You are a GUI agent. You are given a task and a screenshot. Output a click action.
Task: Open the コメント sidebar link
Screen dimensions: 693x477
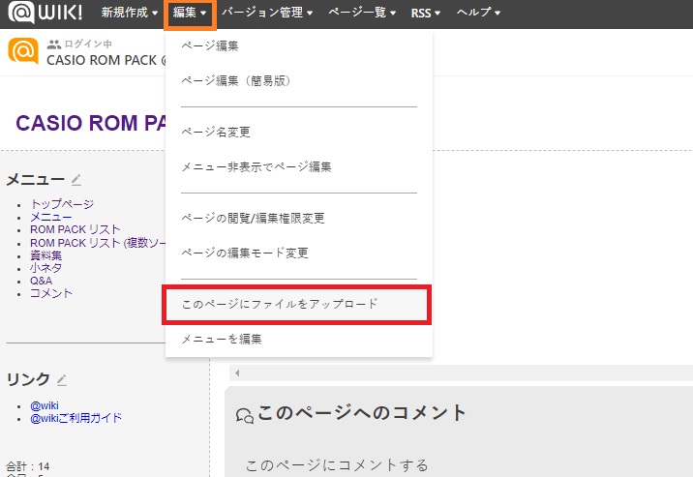click(x=51, y=293)
